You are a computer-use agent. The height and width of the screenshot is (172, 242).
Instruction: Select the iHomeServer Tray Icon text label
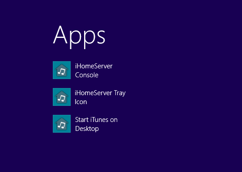click(100, 97)
